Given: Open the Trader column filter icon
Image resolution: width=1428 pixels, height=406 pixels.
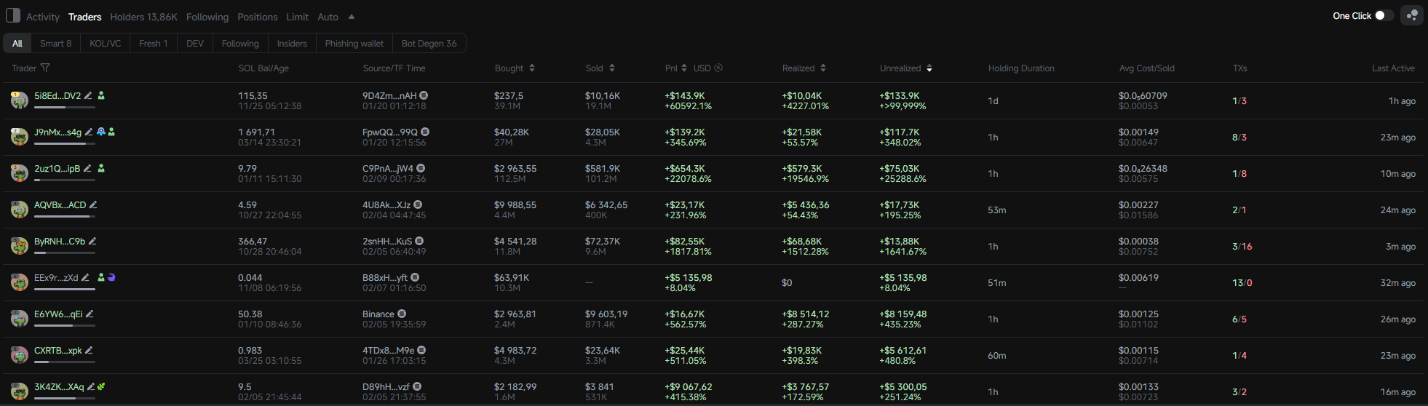Looking at the screenshot, I should (x=45, y=68).
